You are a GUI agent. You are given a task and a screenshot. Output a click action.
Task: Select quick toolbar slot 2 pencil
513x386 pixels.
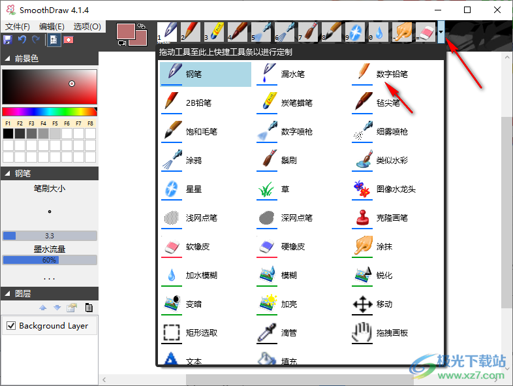pos(191,32)
